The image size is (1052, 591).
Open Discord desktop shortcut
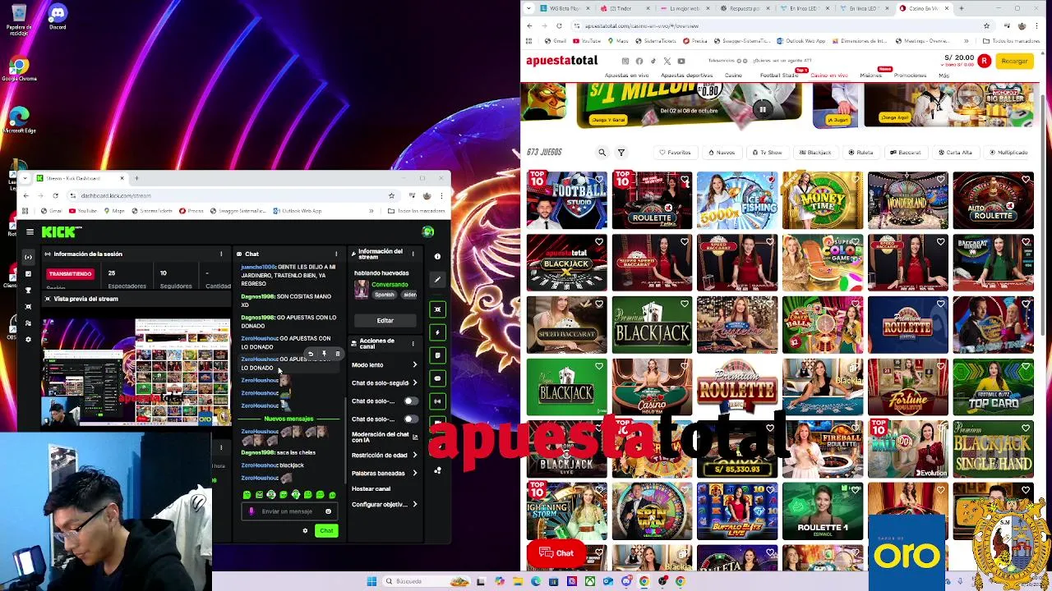click(x=58, y=16)
